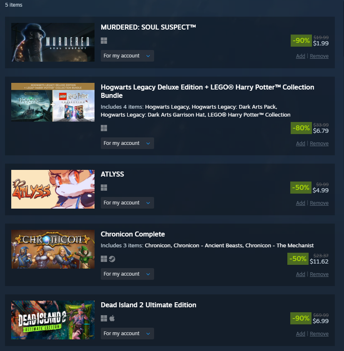Remove Murdered: Soul Suspect from cart
Image resolution: width=344 pixels, height=351 pixels.
tap(319, 56)
